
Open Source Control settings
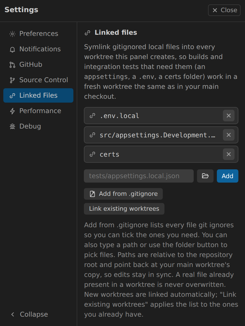(38, 80)
